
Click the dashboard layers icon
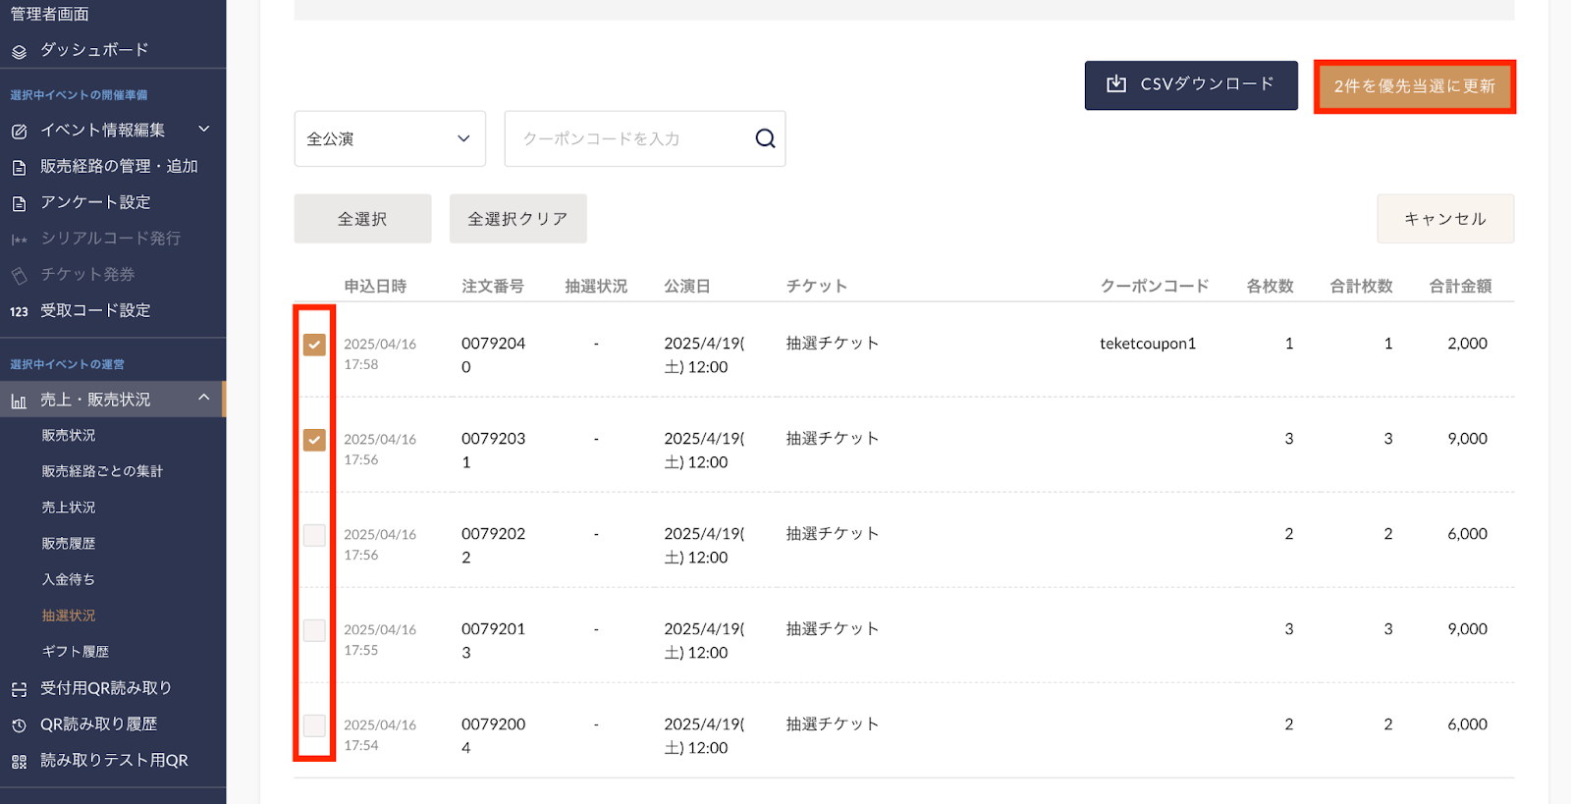[19, 51]
